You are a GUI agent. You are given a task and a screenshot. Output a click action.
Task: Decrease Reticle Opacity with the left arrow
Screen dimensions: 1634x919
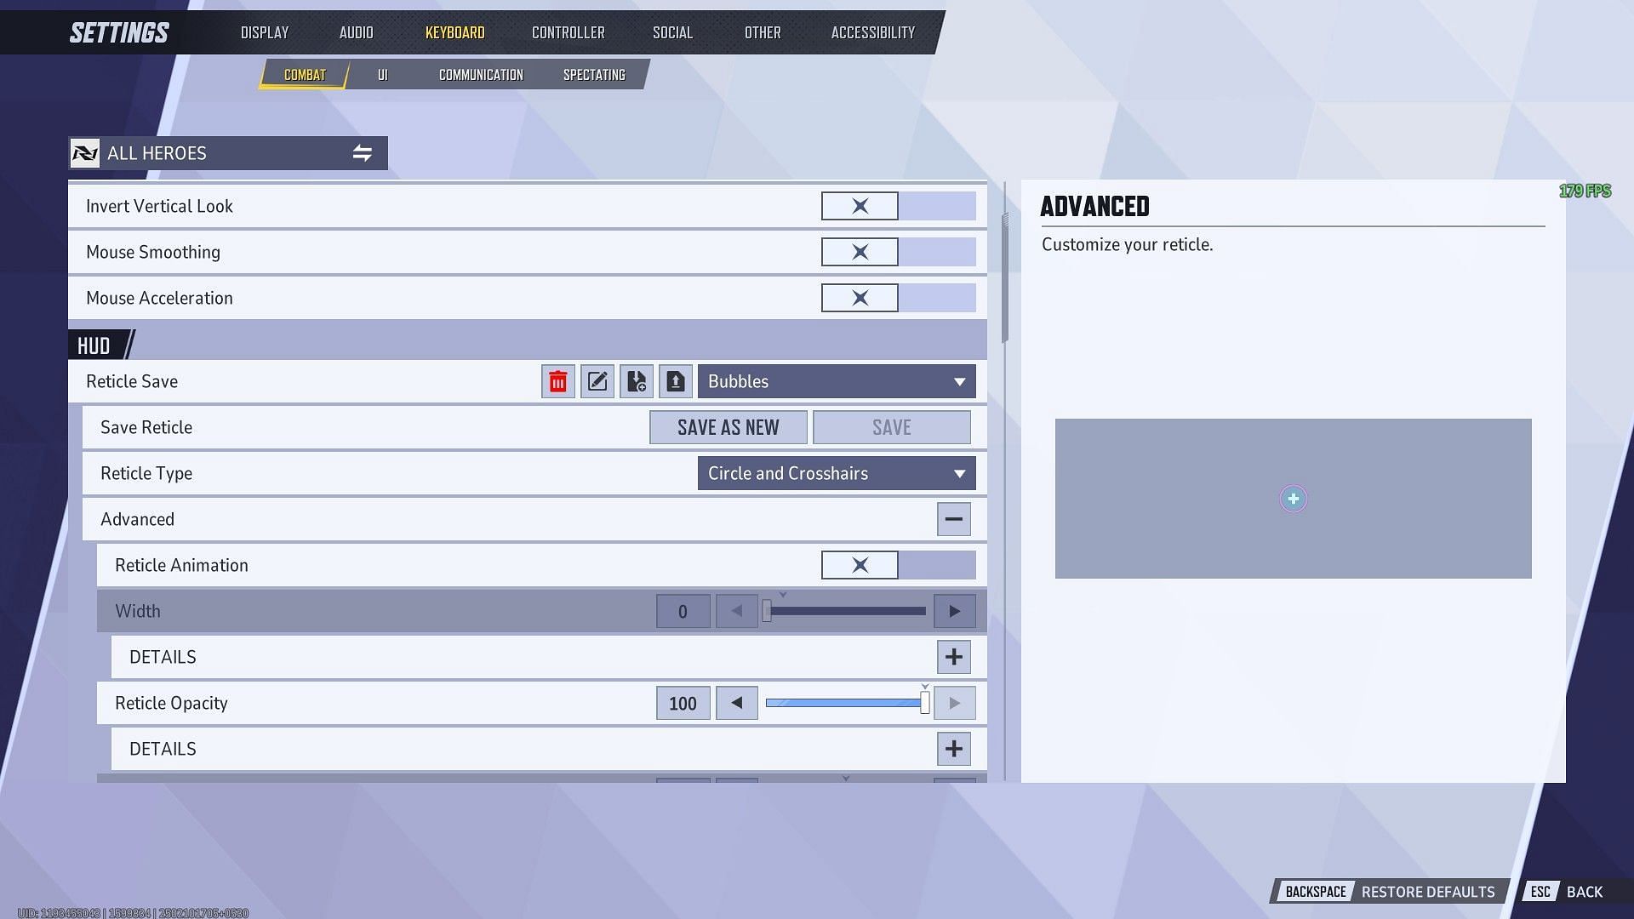pos(737,703)
